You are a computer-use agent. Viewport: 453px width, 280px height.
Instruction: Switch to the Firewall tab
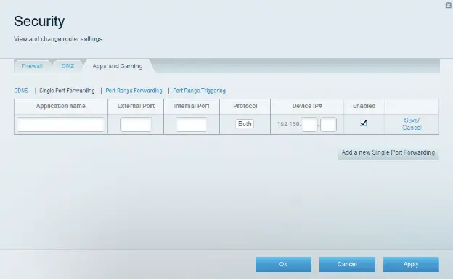click(32, 66)
